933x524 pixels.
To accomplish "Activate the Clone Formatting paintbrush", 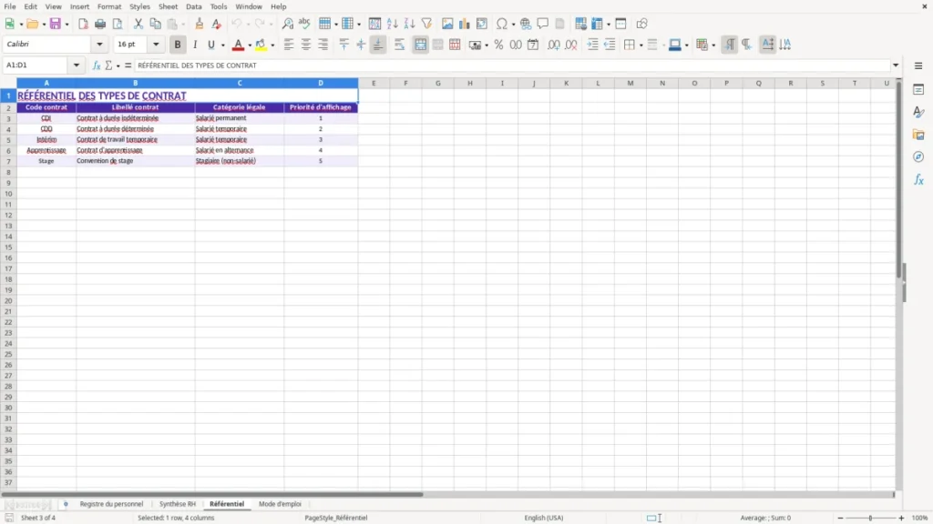I will (x=200, y=24).
